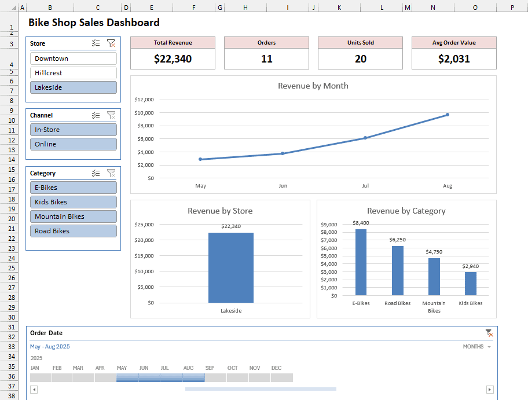Image resolution: width=528 pixels, height=400 pixels.
Task: Click the timeline horizontal scrollbar thumb
Action: pyautogui.click(x=261, y=389)
